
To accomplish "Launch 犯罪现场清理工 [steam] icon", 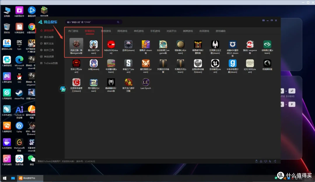I will click(76, 82).
